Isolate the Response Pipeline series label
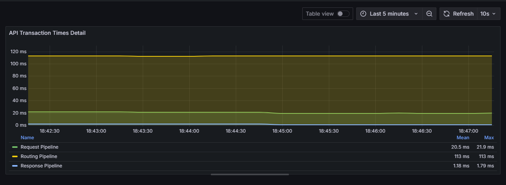Screen dimensions: 506x185 tap(41, 166)
